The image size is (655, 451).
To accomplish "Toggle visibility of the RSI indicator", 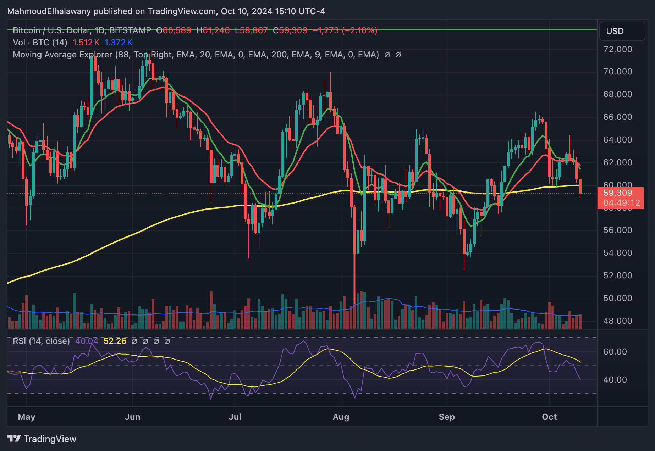I will pyautogui.click(x=41, y=341).
